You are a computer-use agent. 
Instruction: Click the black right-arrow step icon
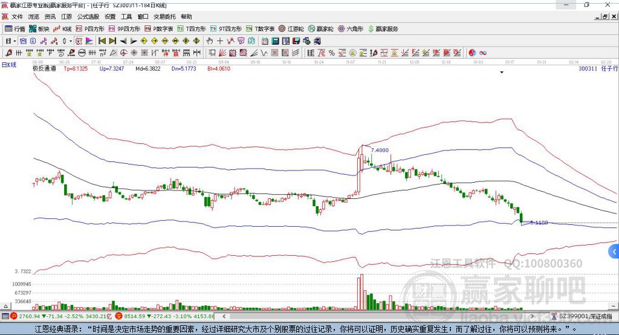[x=134, y=41]
